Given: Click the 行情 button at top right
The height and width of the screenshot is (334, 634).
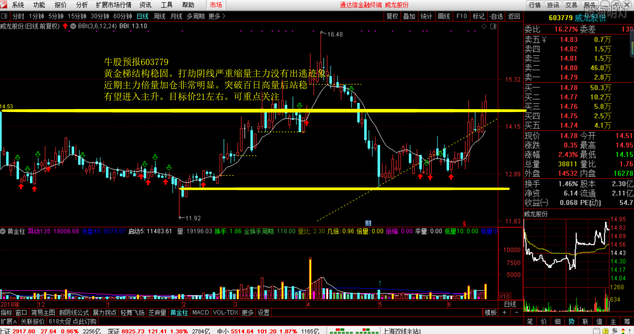Looking at the screenshot, I should pyautogui.click(x=535, y=5).
